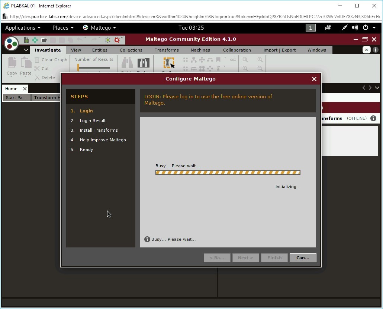383x309 pixels.
Task: Click the volume icon in the system tray
Action: click(354, 27)
